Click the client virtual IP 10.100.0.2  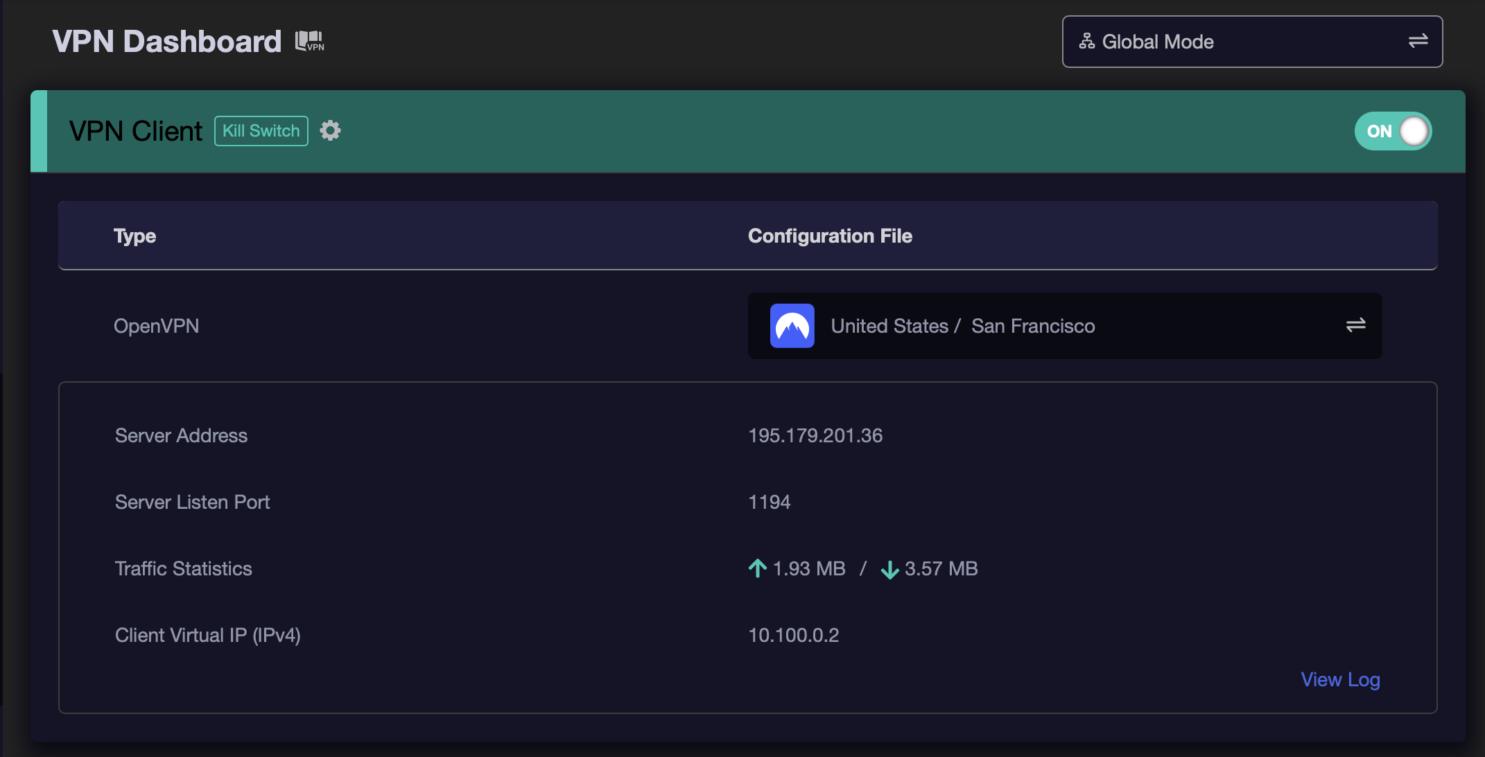(x=794, y=635)
